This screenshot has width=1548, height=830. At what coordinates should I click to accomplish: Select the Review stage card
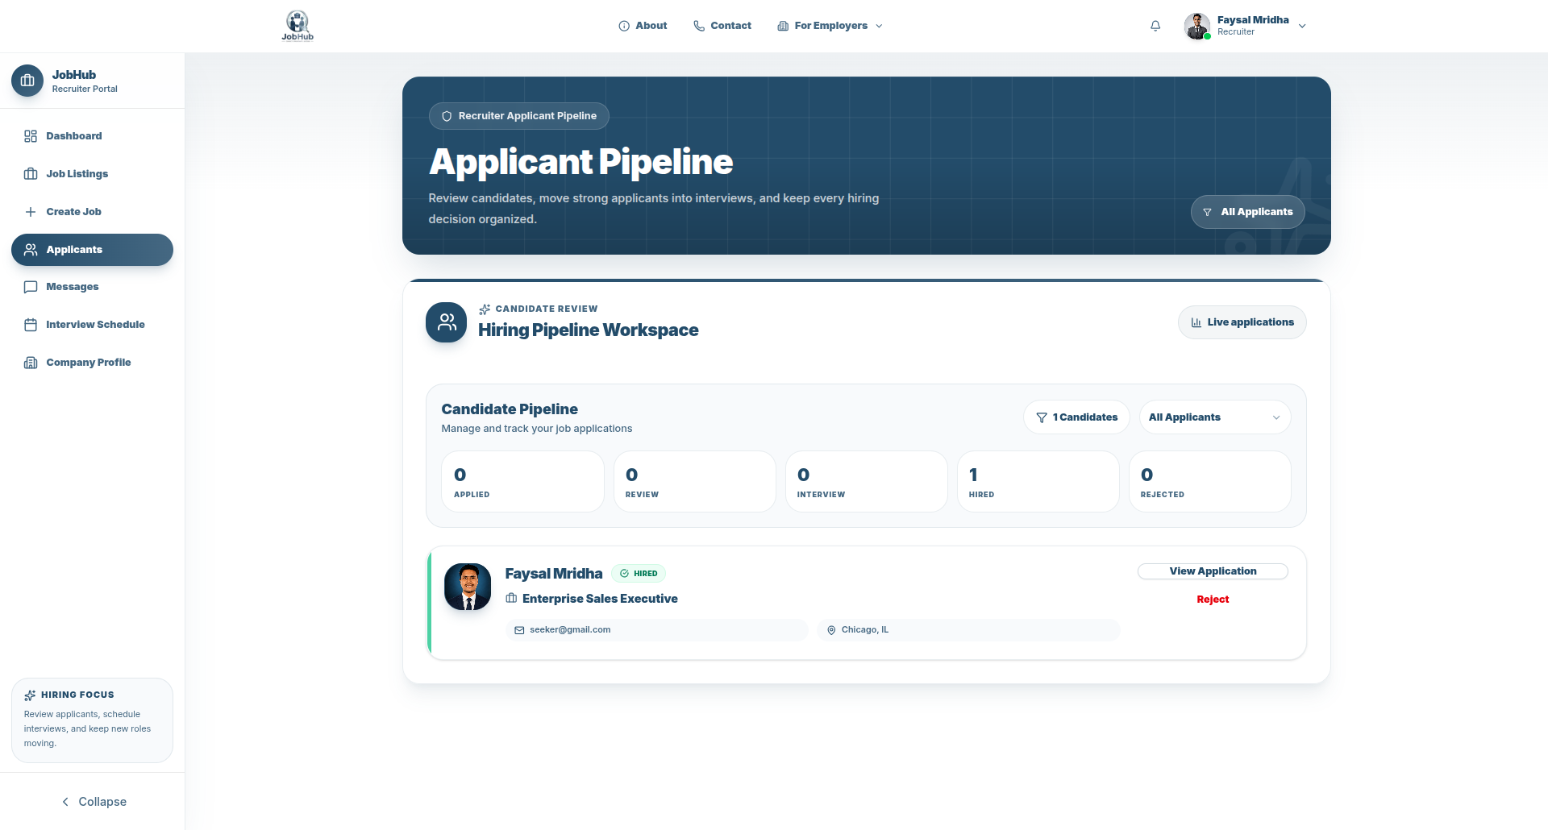[x=694, y=482]
